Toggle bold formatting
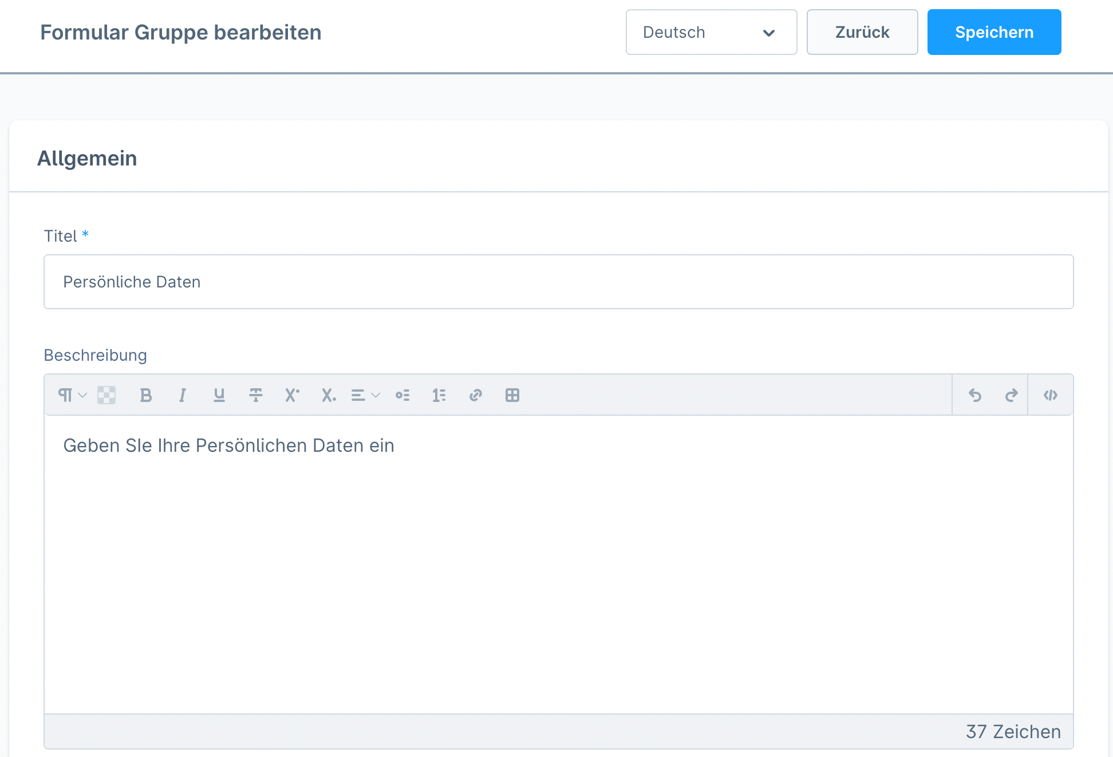 point(146,395)
